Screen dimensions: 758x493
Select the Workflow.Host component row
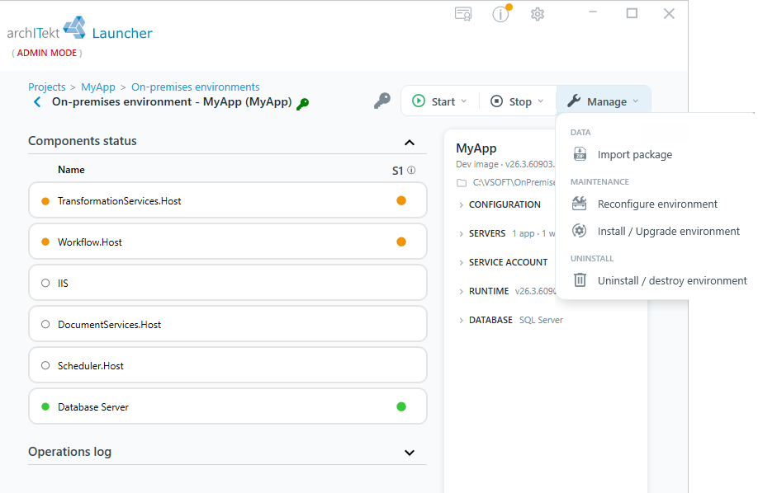point(228,242)
